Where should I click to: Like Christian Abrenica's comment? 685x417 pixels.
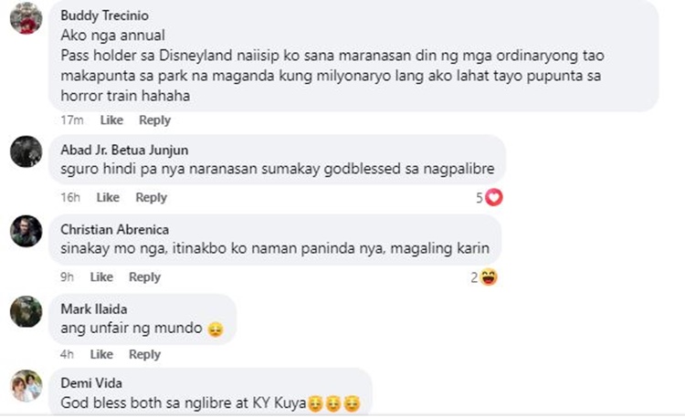click(101, 276)
